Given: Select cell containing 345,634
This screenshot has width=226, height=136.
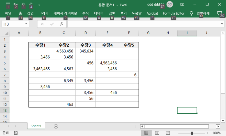Looking at the screenshot, I should pyautogui.click(x=86, y=51).
